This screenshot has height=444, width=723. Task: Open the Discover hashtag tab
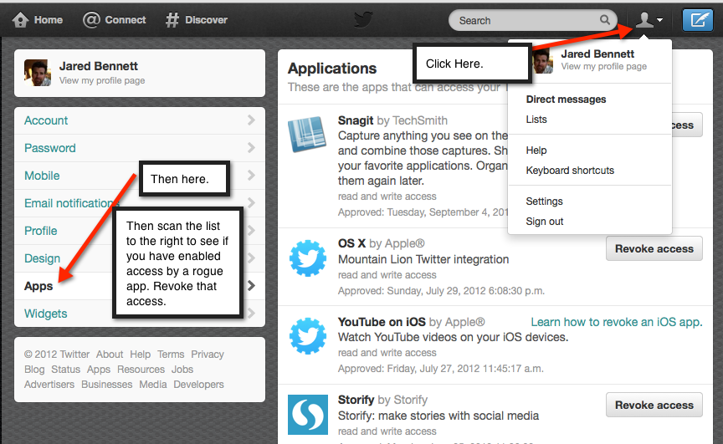196,20
